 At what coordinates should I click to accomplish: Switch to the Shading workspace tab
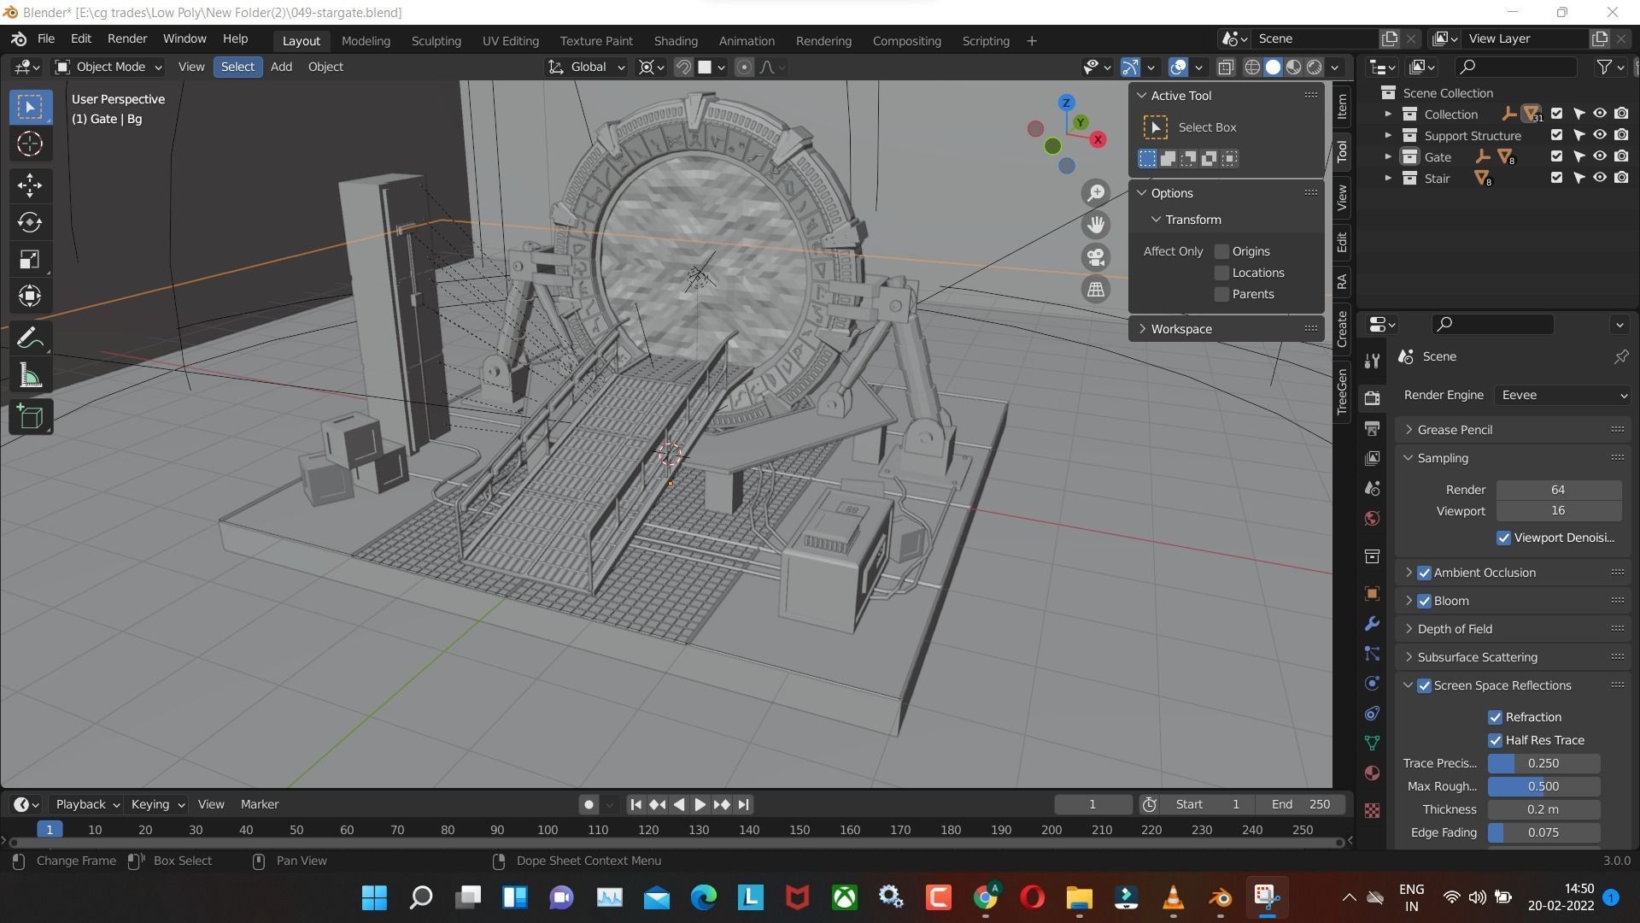pyautogui.click(x=676, y=40)
